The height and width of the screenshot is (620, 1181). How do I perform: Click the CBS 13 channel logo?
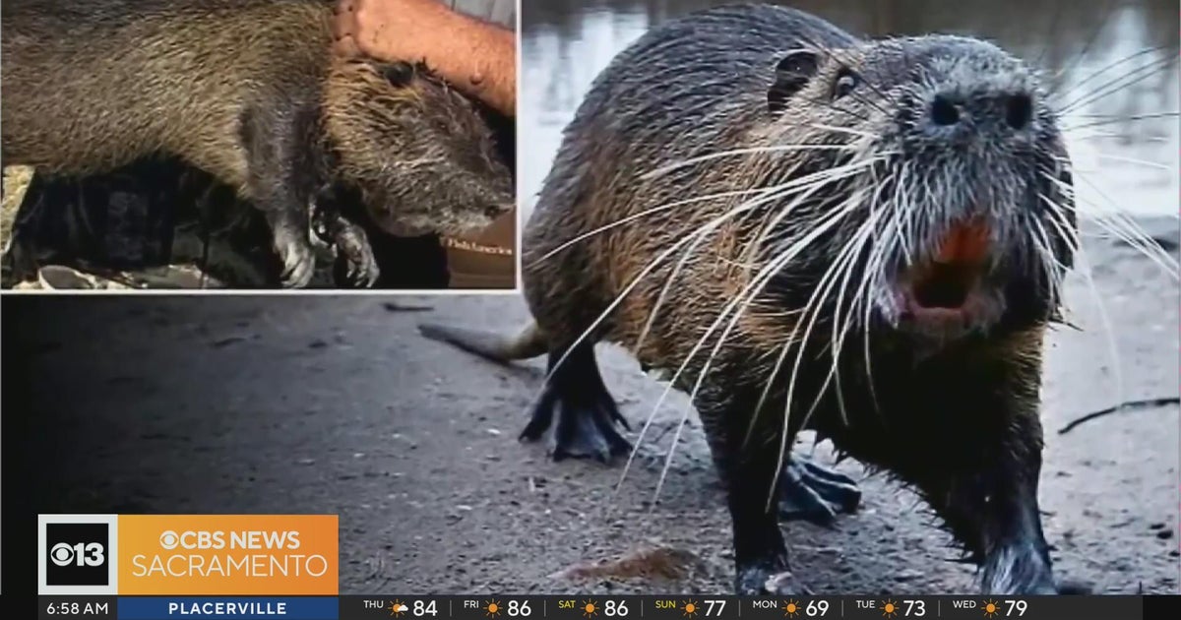click(x=78, y=554)
